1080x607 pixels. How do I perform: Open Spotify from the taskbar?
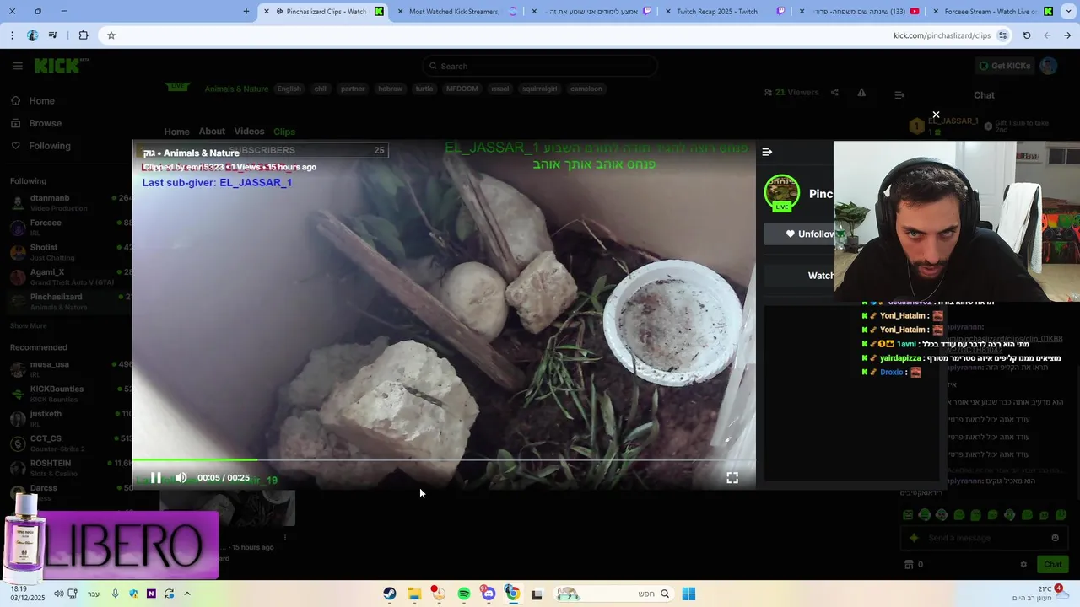tap(463, 594)
